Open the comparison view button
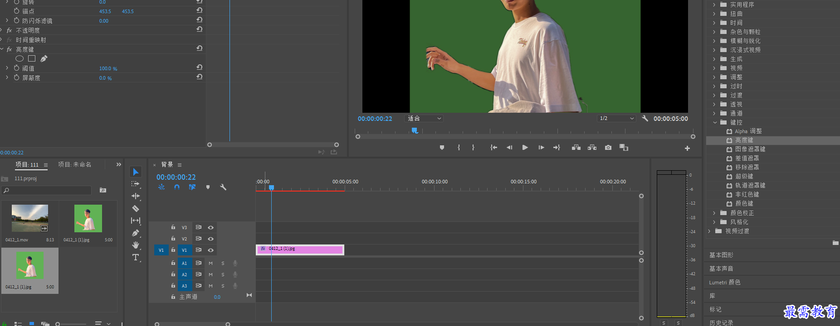This screenshot has width=840, height=326. pos(624,148)
